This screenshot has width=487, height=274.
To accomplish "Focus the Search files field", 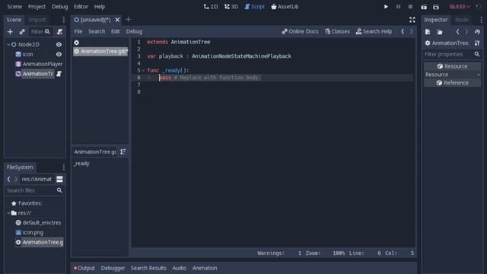I will [34, 190].
